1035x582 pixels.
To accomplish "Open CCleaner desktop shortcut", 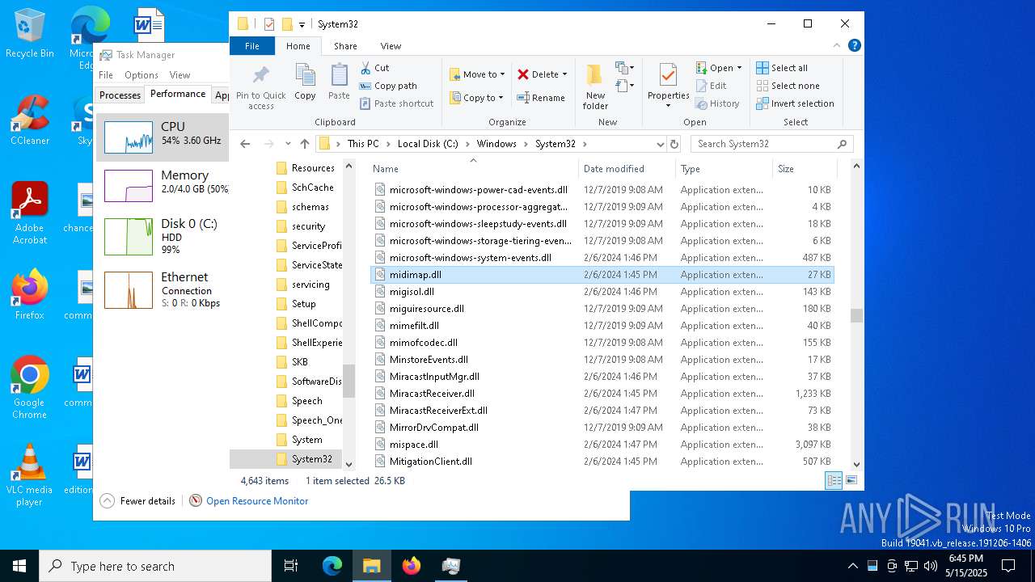I will [x=29, y=120].
